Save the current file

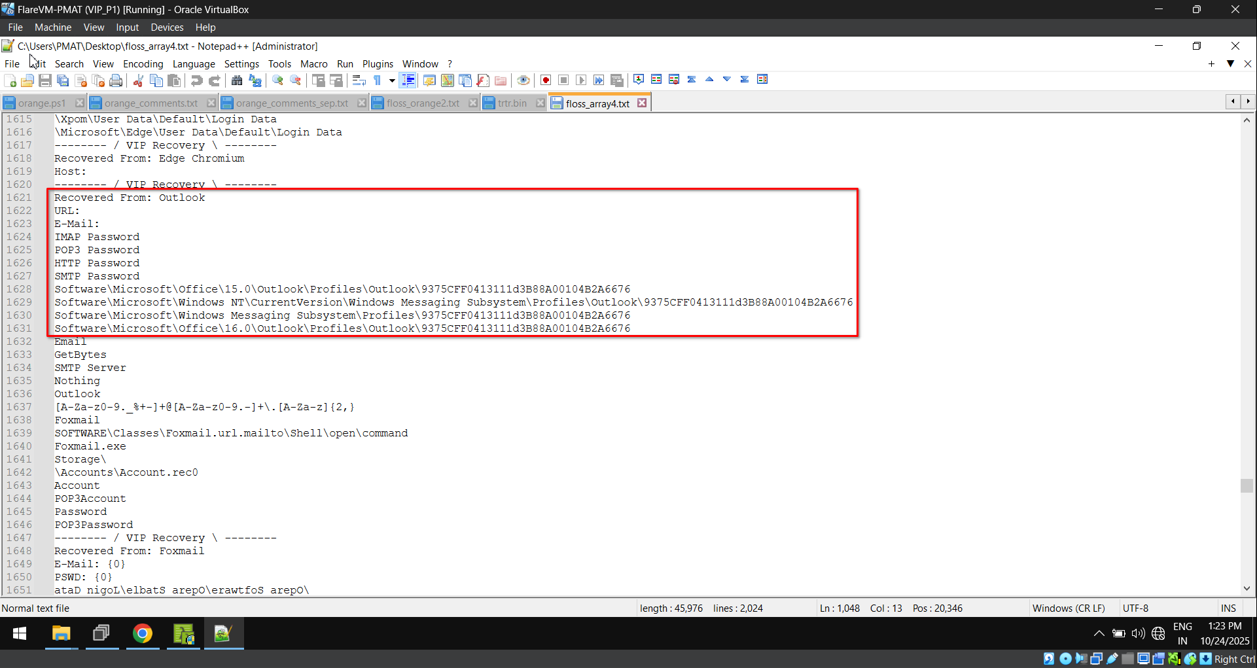coord(45,80)
